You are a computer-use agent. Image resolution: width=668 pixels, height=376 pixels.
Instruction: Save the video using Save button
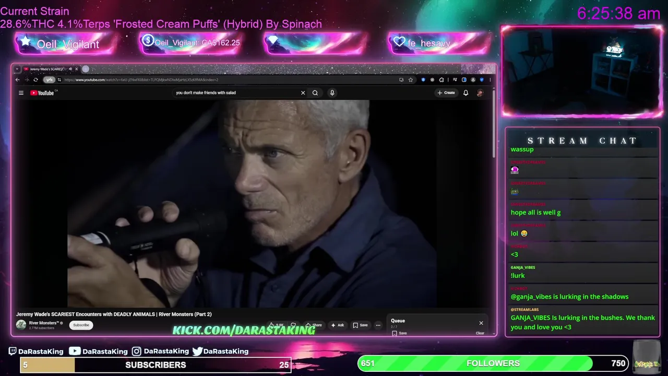click(360, 325)
